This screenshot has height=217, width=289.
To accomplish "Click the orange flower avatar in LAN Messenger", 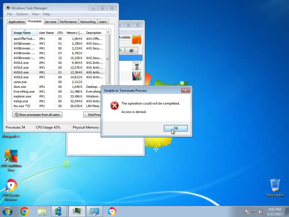I will (137, 39).
